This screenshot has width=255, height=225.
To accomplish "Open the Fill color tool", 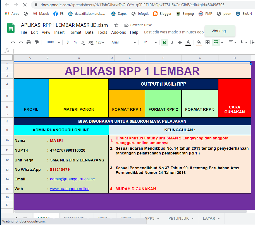I will 199,42.
